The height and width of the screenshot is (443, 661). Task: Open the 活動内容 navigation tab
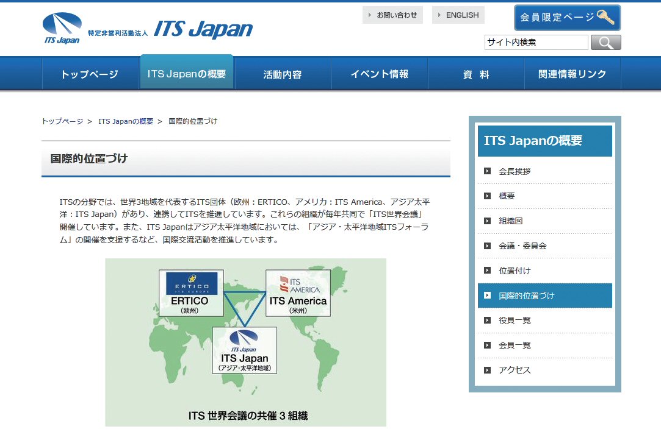[283, 74]
